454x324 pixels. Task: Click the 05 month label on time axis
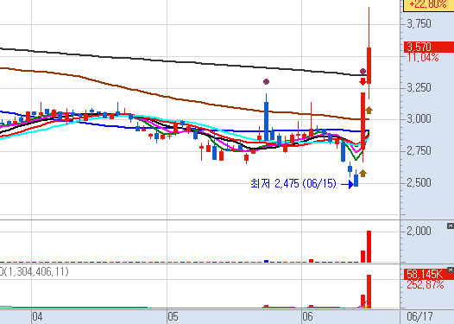pyautogui.click(x=173, y=316)
